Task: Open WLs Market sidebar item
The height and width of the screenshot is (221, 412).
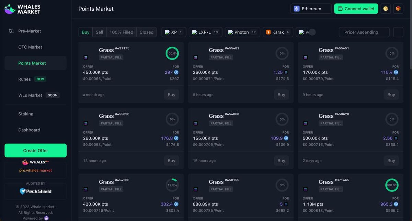Action: coord(35,95)
